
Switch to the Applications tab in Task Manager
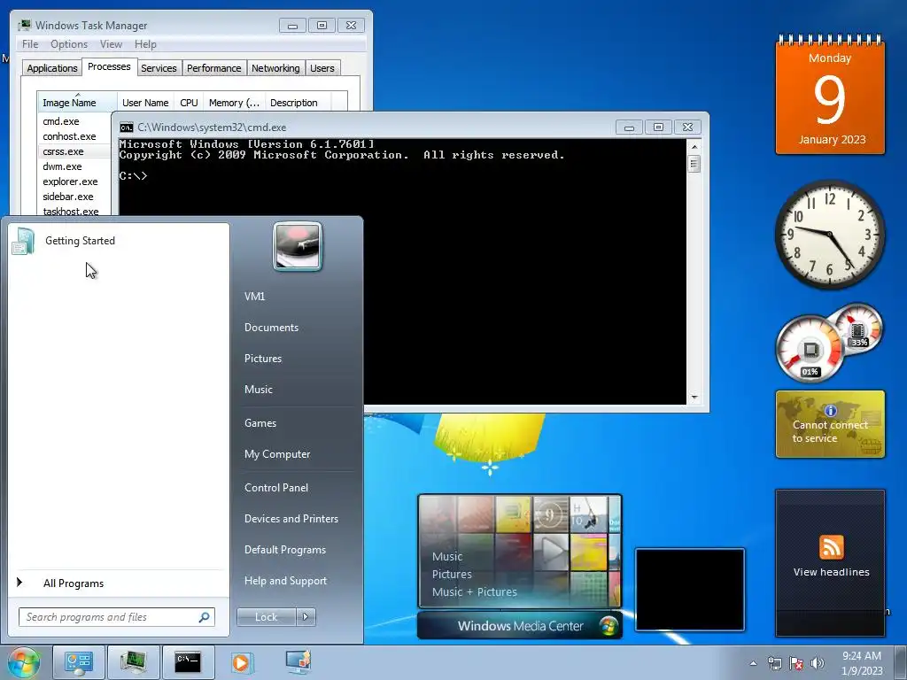pyautogui.click(x=52, y=68)
